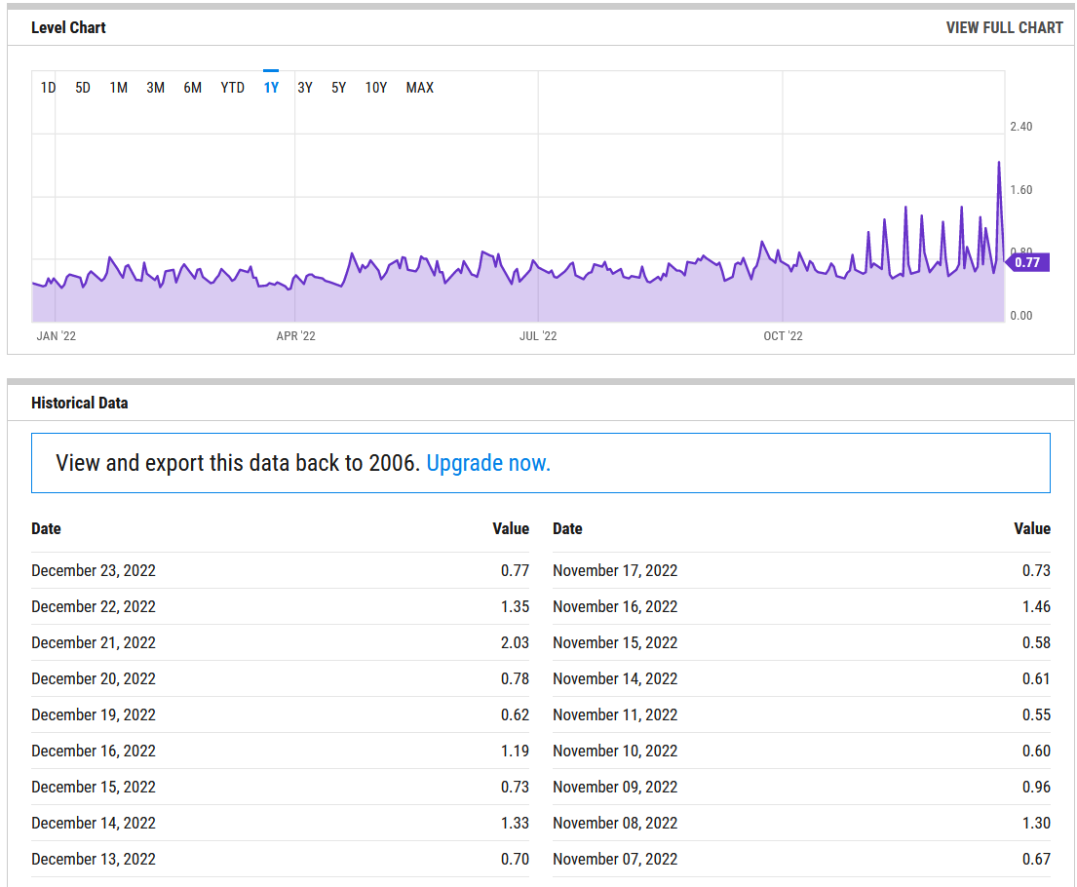
Task: Switch chart to 1M range
Action: tap(118, 88)
